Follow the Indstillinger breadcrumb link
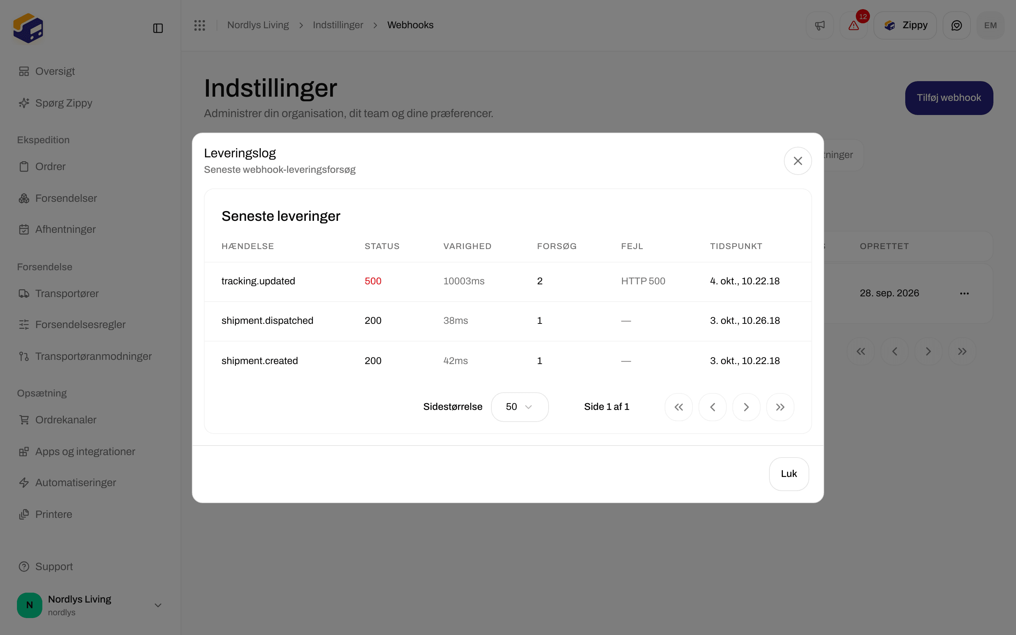 coord(338,25)
